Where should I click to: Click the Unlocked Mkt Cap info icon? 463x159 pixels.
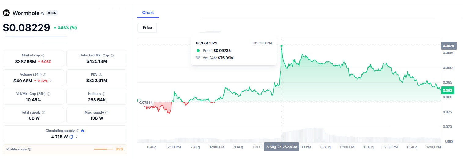[x=112, y=56]
